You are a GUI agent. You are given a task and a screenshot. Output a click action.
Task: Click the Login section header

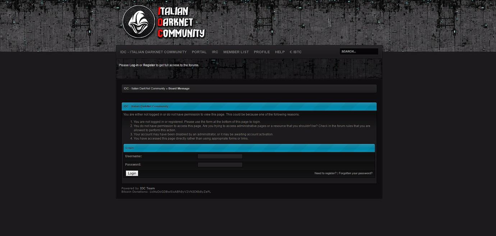point(249,148)
